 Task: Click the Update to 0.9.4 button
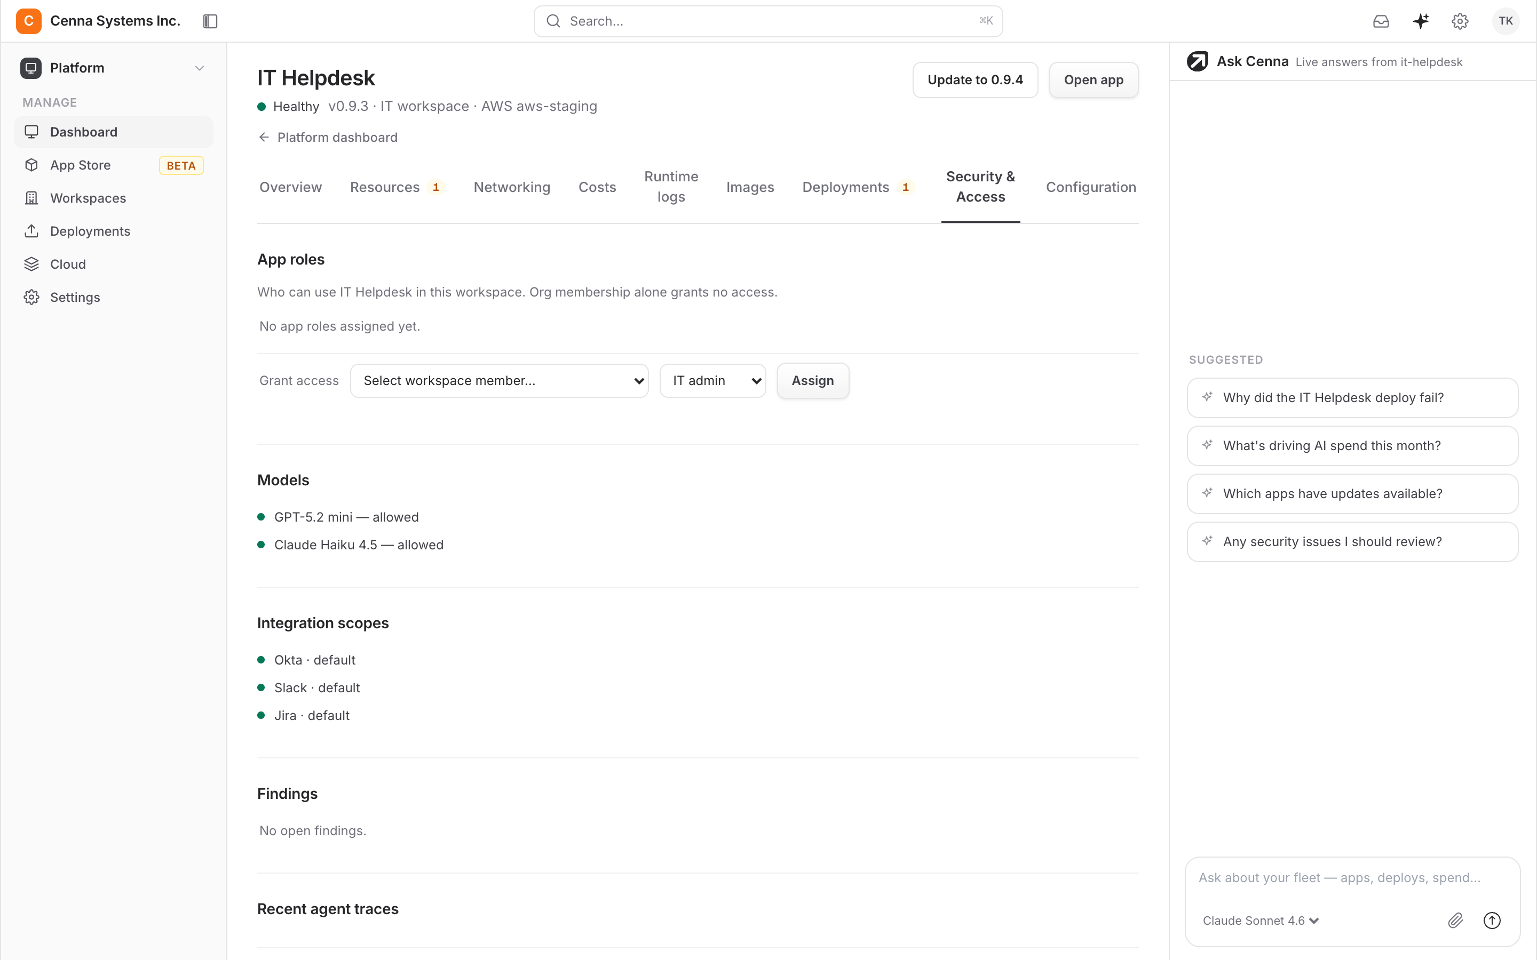pos(975,80)
